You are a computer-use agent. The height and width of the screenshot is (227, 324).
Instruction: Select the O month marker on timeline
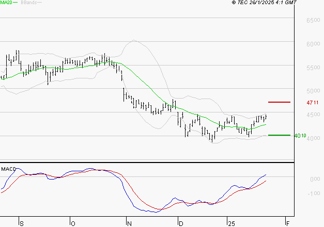pyautogui.click(x=73, y=223)
